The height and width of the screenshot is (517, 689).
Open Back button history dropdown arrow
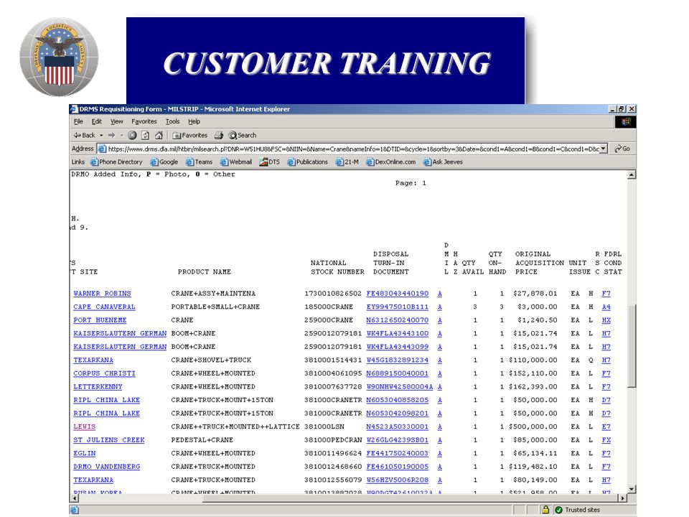click(101, 136)
